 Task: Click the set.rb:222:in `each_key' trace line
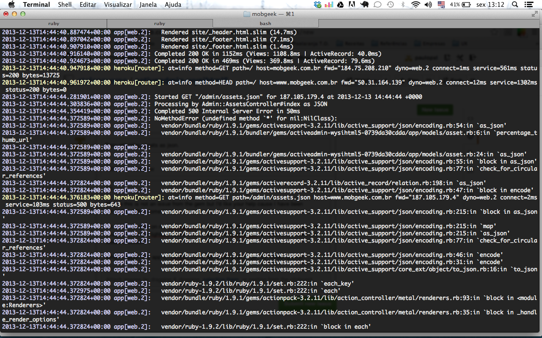coord(178,283)
